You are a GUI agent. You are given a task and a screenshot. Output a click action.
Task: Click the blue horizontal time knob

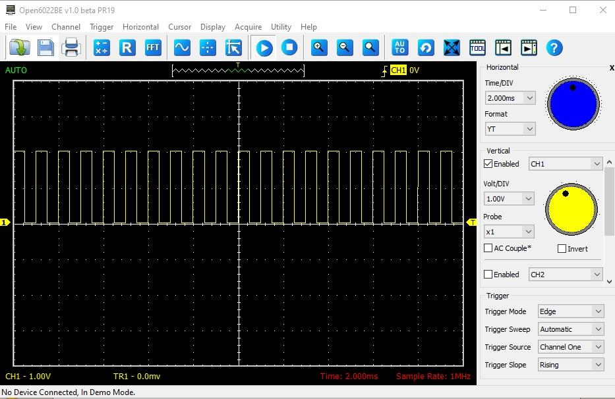click(573, 103)
